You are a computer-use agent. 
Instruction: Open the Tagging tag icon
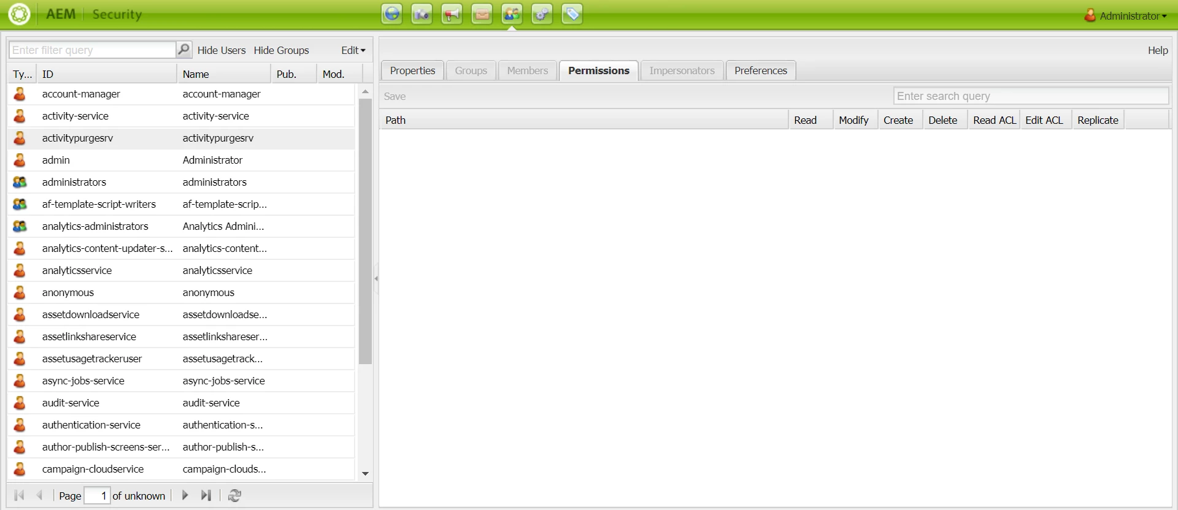tap(572, 14)
